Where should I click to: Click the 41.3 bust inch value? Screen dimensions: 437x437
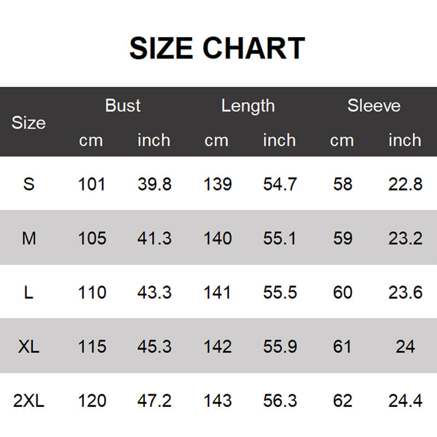click(155, 238)
